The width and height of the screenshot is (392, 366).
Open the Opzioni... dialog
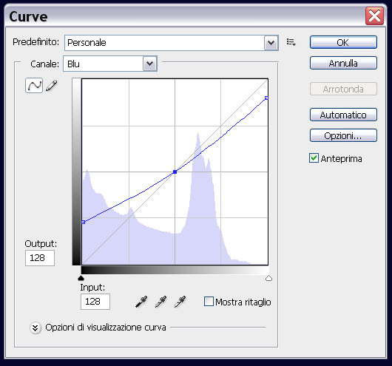click(x=343, y=135)
